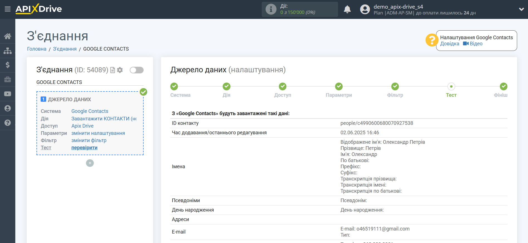Go to the Фініш step
The image size is (528, 243).
coord(503,86)
